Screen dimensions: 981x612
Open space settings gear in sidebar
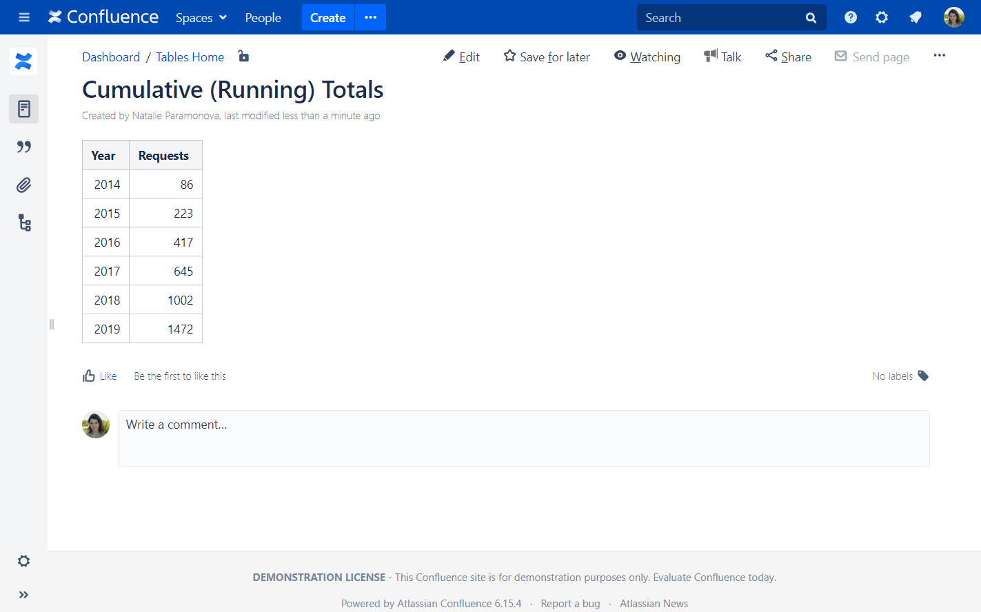click(x=23, y=561)
